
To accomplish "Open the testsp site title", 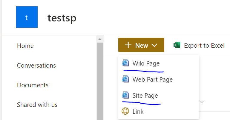I will 62,18.
